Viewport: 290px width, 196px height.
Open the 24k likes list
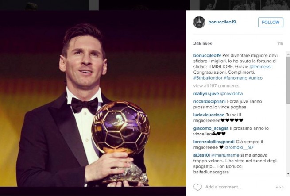[x=203, y=44]
